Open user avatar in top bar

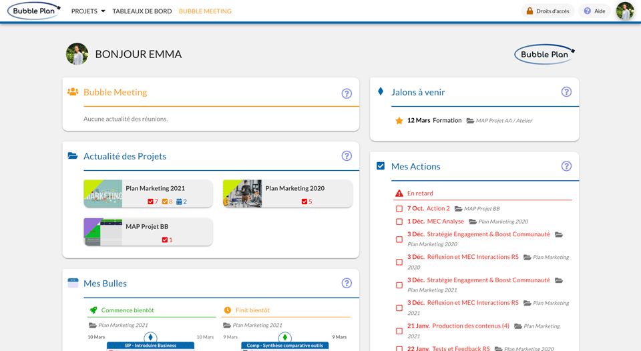click(625, 11)
